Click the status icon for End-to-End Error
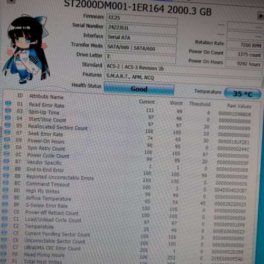 [x=6, y=168]
